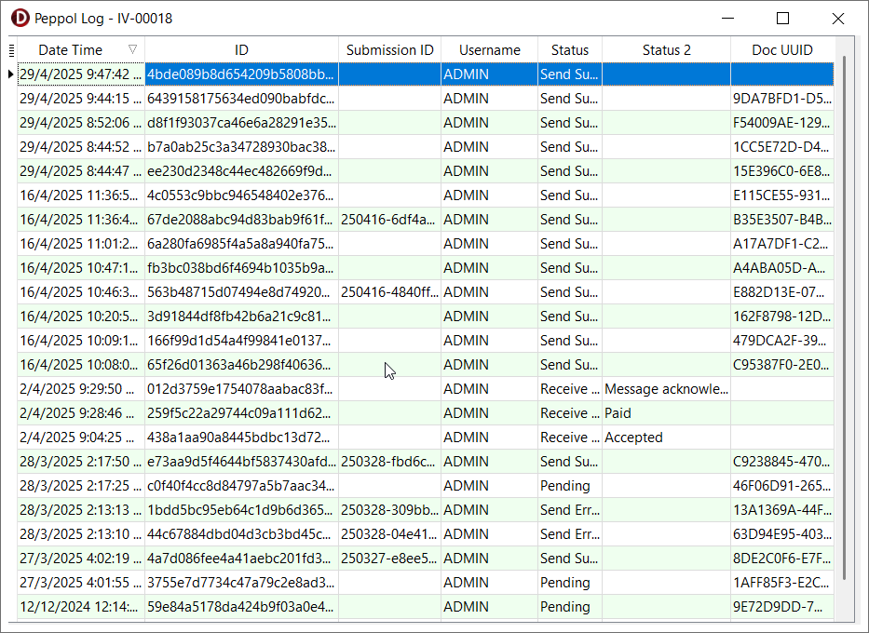
Task: Click the sort arrow in Date Time header
Action: (x=132, y=50)
